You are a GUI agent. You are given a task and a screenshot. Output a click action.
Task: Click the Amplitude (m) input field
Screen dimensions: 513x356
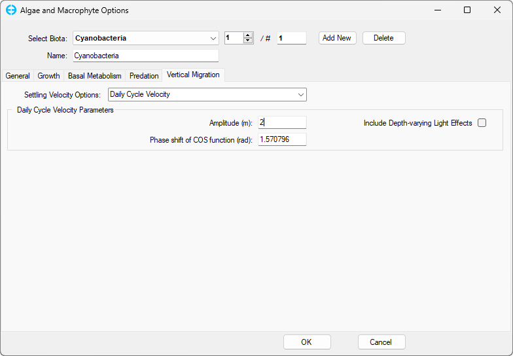(x=282, y=123)
